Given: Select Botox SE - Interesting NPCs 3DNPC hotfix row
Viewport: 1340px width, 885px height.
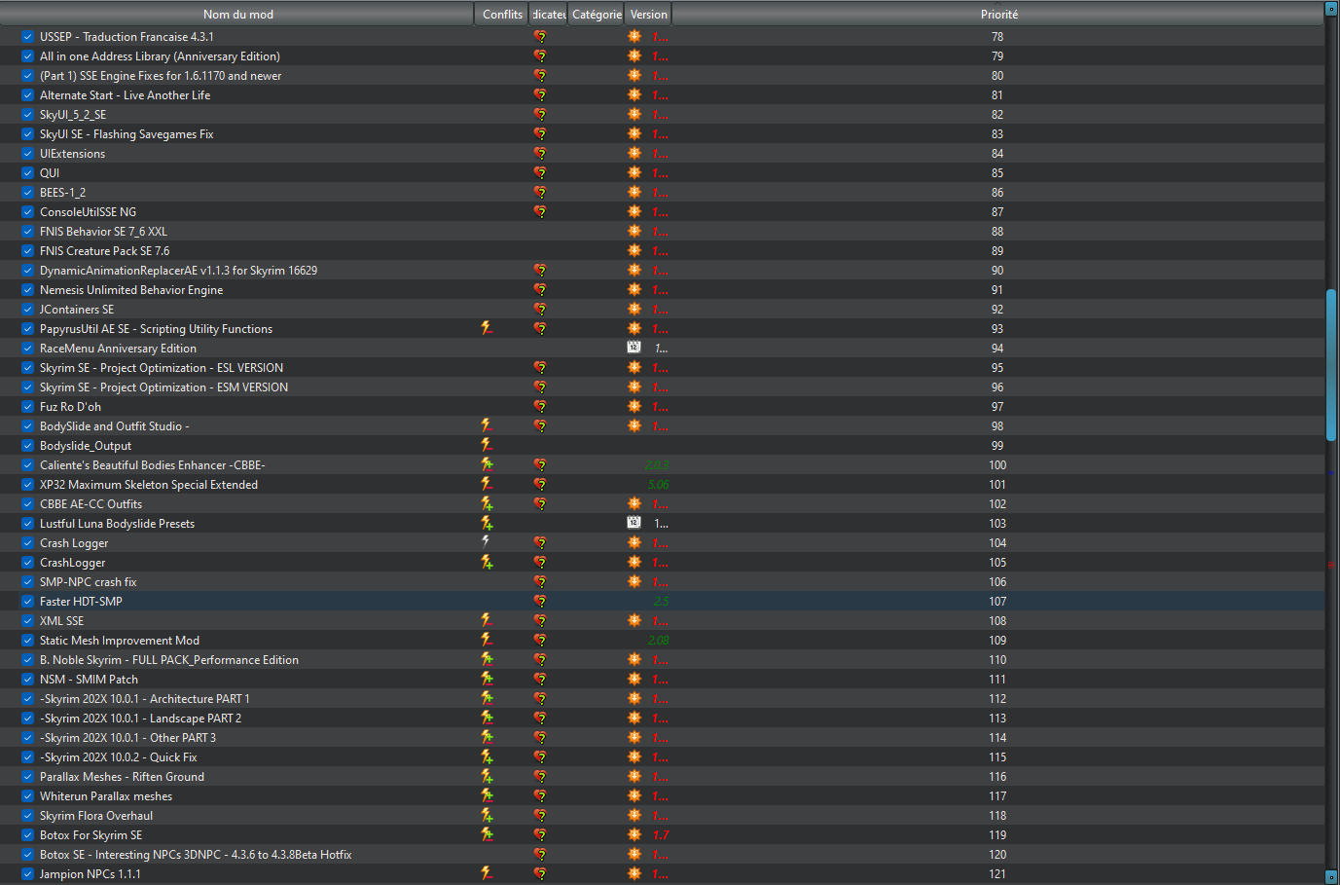Looking at the screenshot, I should [662, 854].
